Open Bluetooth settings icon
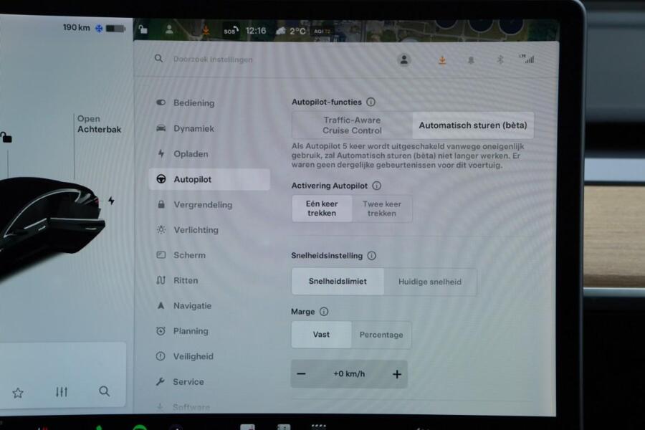The height and width of the screenshot is (430, 645). [500, 59]
